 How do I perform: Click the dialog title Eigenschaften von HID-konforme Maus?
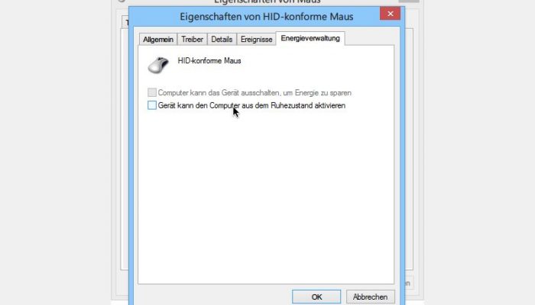pyautogui.click(x=267, y=16)
